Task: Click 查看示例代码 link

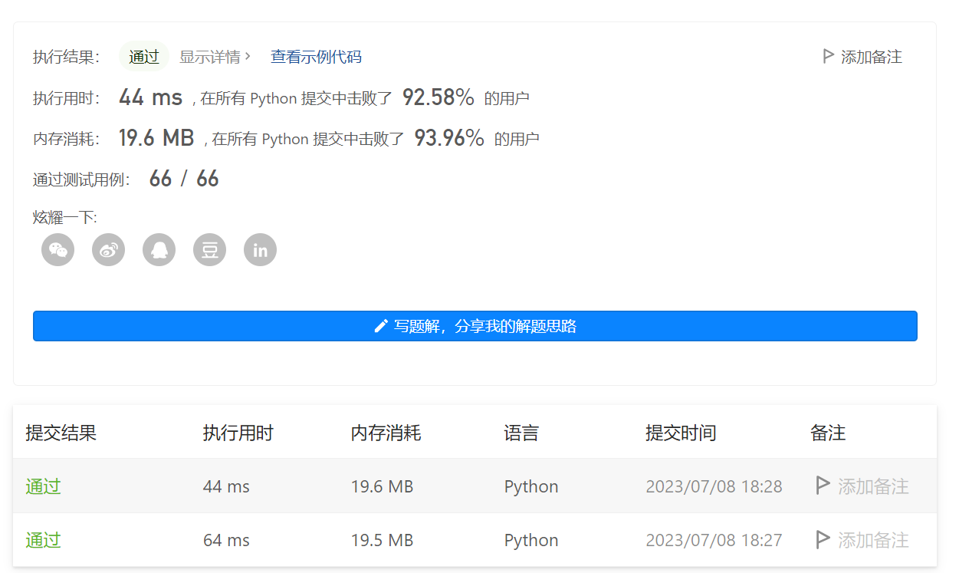Action: click(x=316, y=57)
